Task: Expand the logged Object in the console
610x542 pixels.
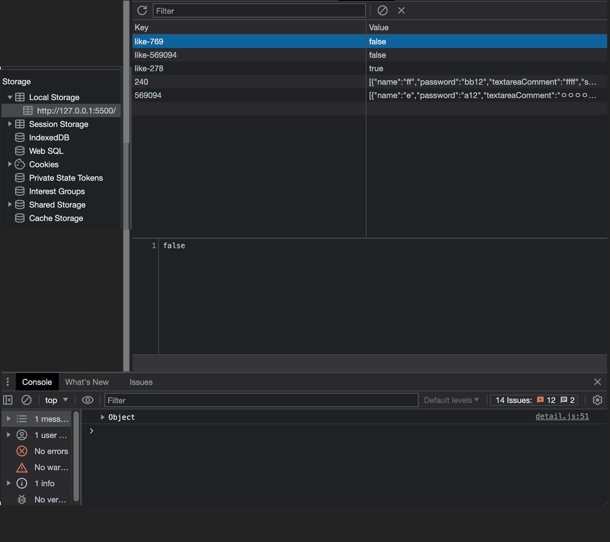Action: tap(102, 417)
